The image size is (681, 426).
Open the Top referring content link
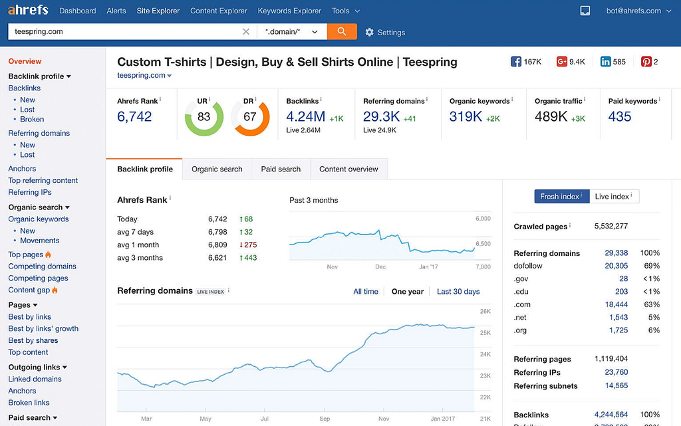43,180
